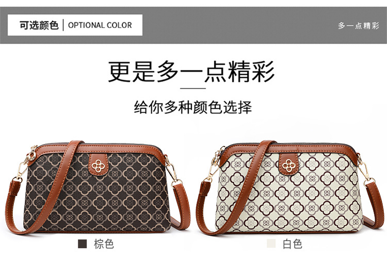Click the short divider line under headline

tap(193, 88)
